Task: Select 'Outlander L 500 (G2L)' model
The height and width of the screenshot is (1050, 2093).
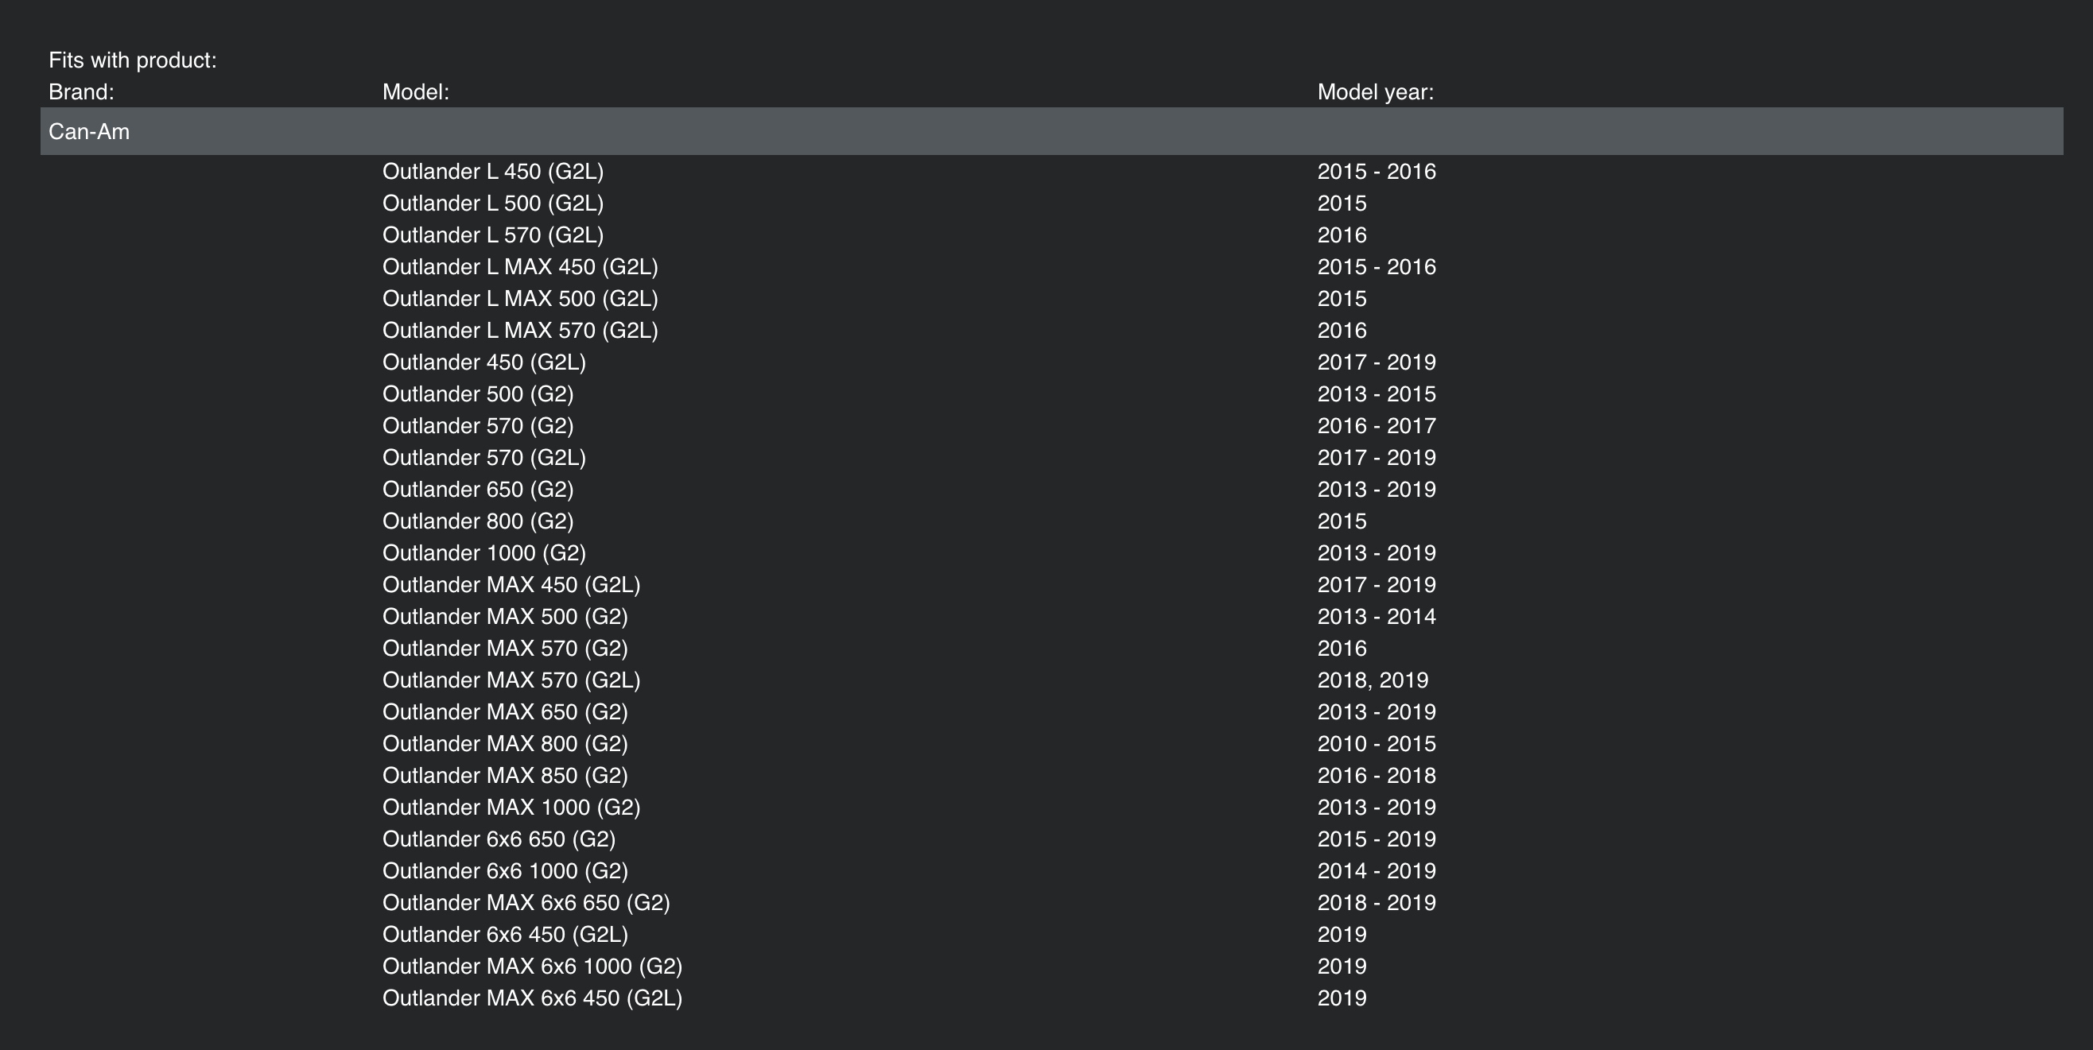Action: [x=493, y=203]
